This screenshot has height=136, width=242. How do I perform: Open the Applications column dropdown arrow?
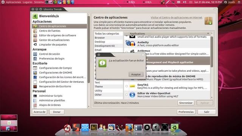pyautogui.click(x=208, y=34)
